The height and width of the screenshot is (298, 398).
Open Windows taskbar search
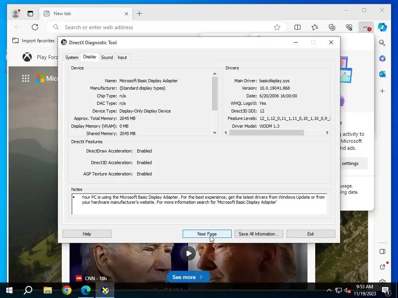coord(28,290)
